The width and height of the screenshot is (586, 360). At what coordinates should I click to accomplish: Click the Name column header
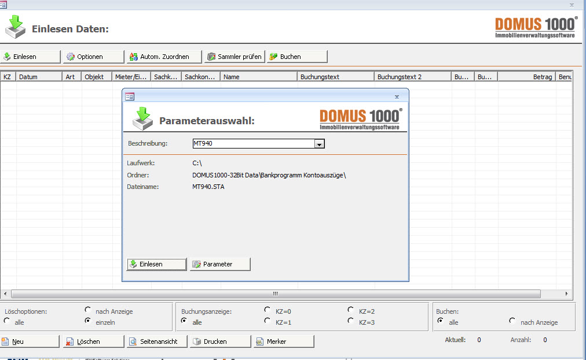point(259,77)
